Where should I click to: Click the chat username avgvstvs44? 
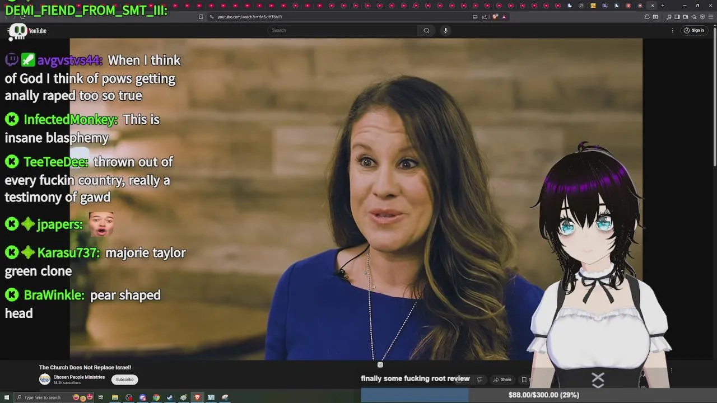[x=70, y=60]
